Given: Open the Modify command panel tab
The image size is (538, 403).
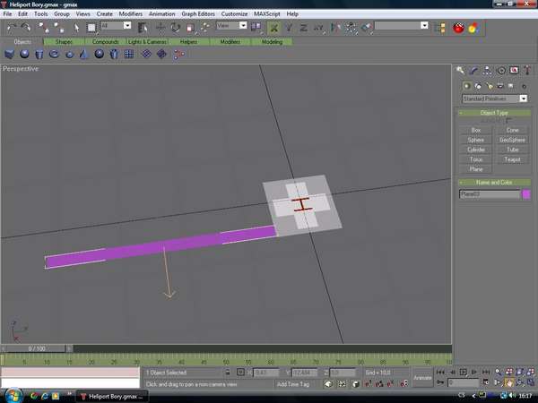Looking at the screenshot, I should pyautogui.click(x=474, y=71).
